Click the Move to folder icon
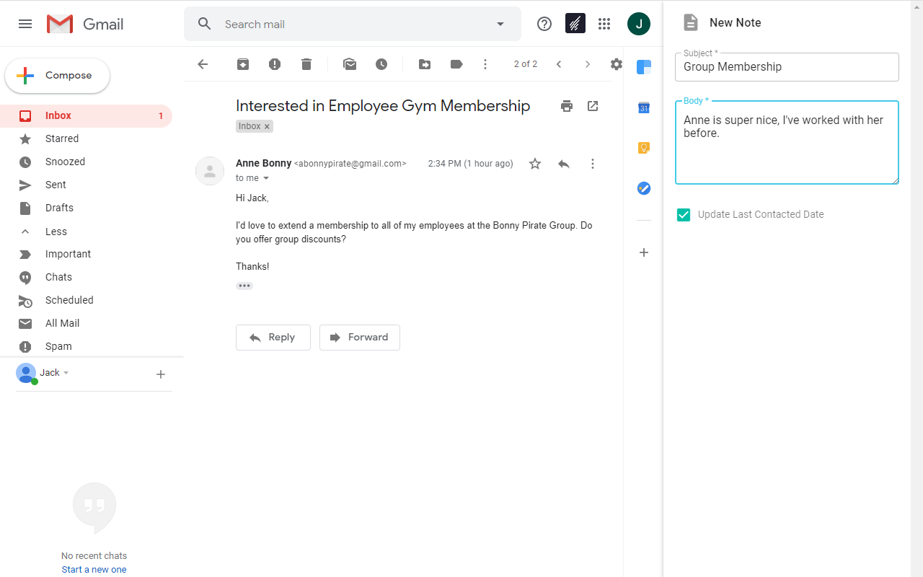This screenshot has height=577, width=923. coord(425,64)
